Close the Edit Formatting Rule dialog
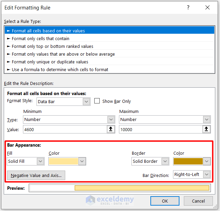This screenshot has height=211, width=220. click(206, 8)
